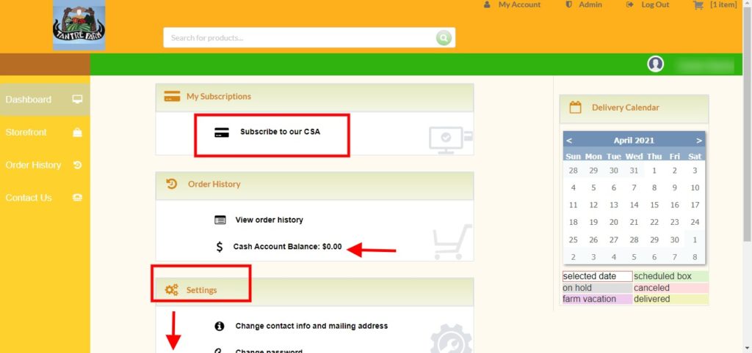Image resolution: width=752 pixels, height=353 pixels.
Task: Click Subscribe to our CSA
Action: (280, 132)
